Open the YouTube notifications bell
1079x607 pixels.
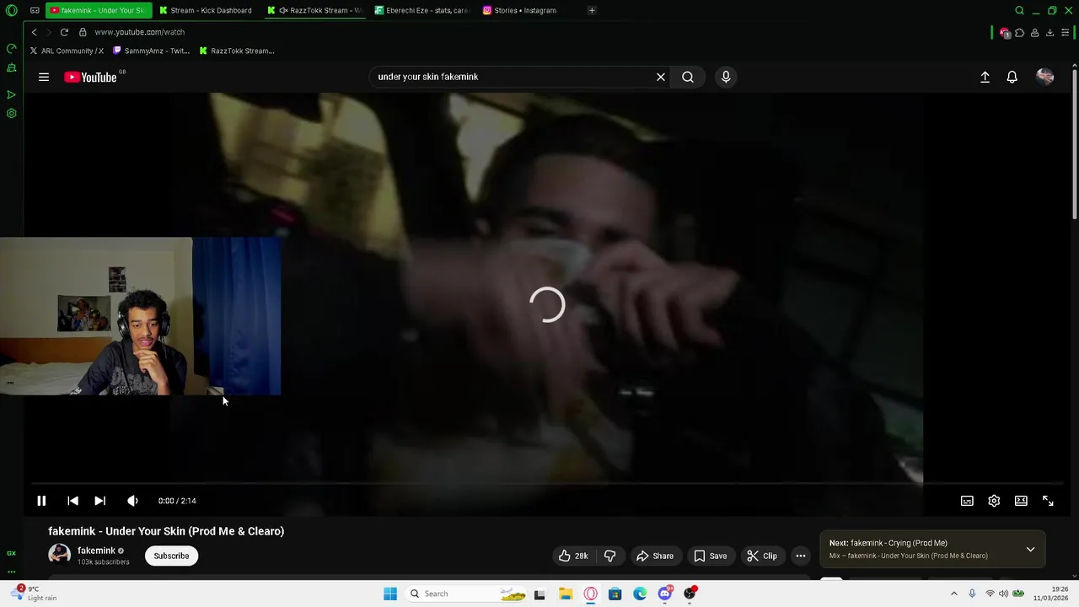pos(1012,77)
